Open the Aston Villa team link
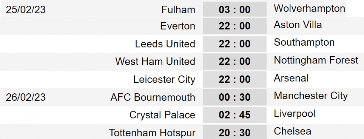The image size is (364, 139). [x=298, y=24]
